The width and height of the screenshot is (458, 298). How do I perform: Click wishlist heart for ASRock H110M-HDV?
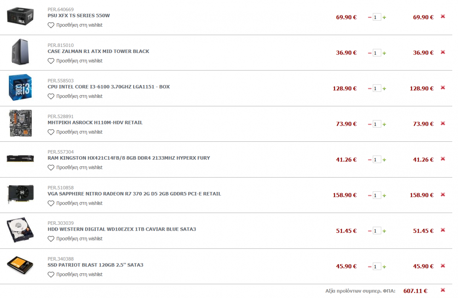pyautogui.click(x=51, y=132)
